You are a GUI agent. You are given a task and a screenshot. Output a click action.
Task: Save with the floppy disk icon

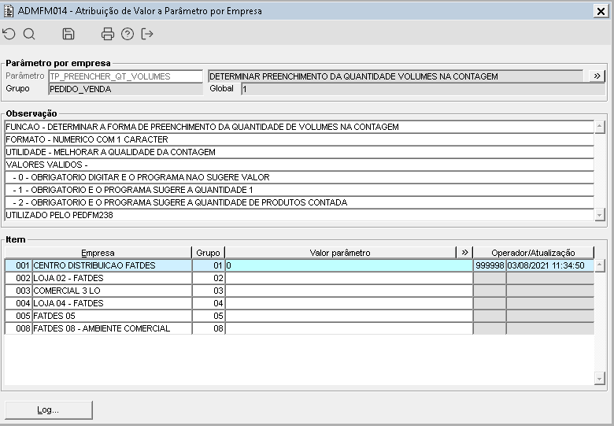(68, 34)
